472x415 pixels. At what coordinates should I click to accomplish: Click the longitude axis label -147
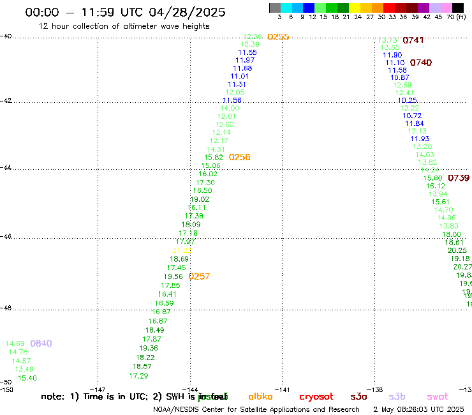coord(97,389)
